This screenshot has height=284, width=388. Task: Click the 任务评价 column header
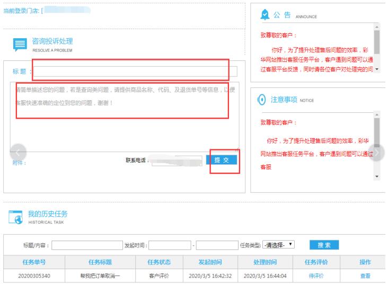click(316, 262)
